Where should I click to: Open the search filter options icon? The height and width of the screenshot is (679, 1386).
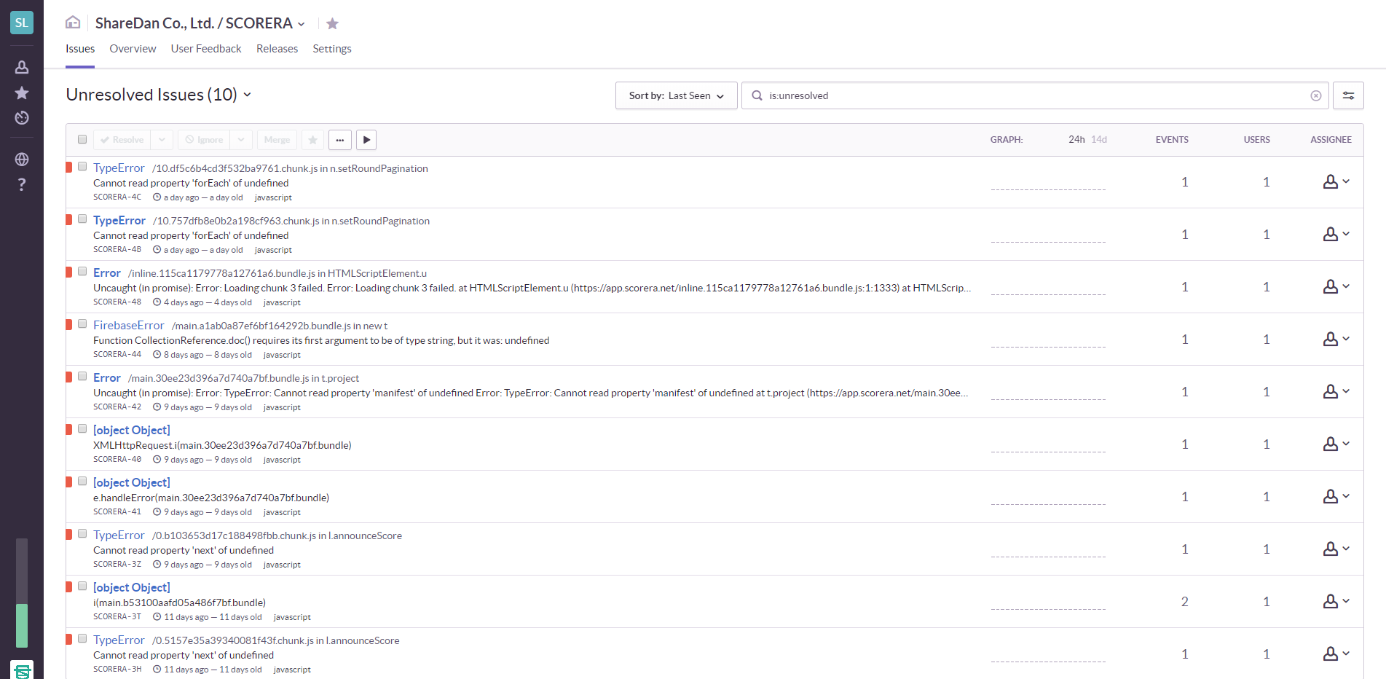(1348, 95)
